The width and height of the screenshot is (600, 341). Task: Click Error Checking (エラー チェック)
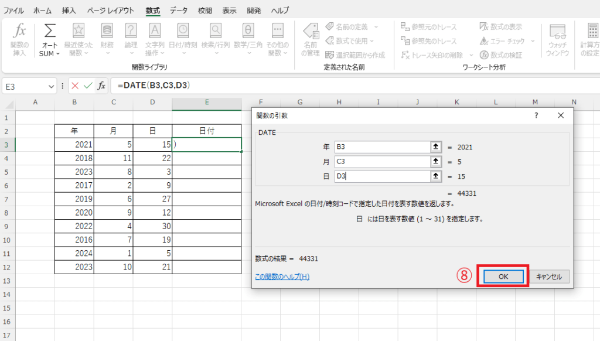pos(502,41)
